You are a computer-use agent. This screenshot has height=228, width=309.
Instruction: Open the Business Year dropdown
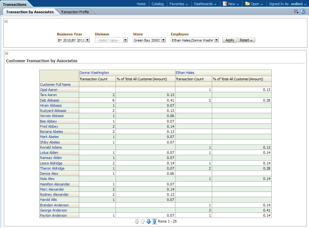[88, 40]
